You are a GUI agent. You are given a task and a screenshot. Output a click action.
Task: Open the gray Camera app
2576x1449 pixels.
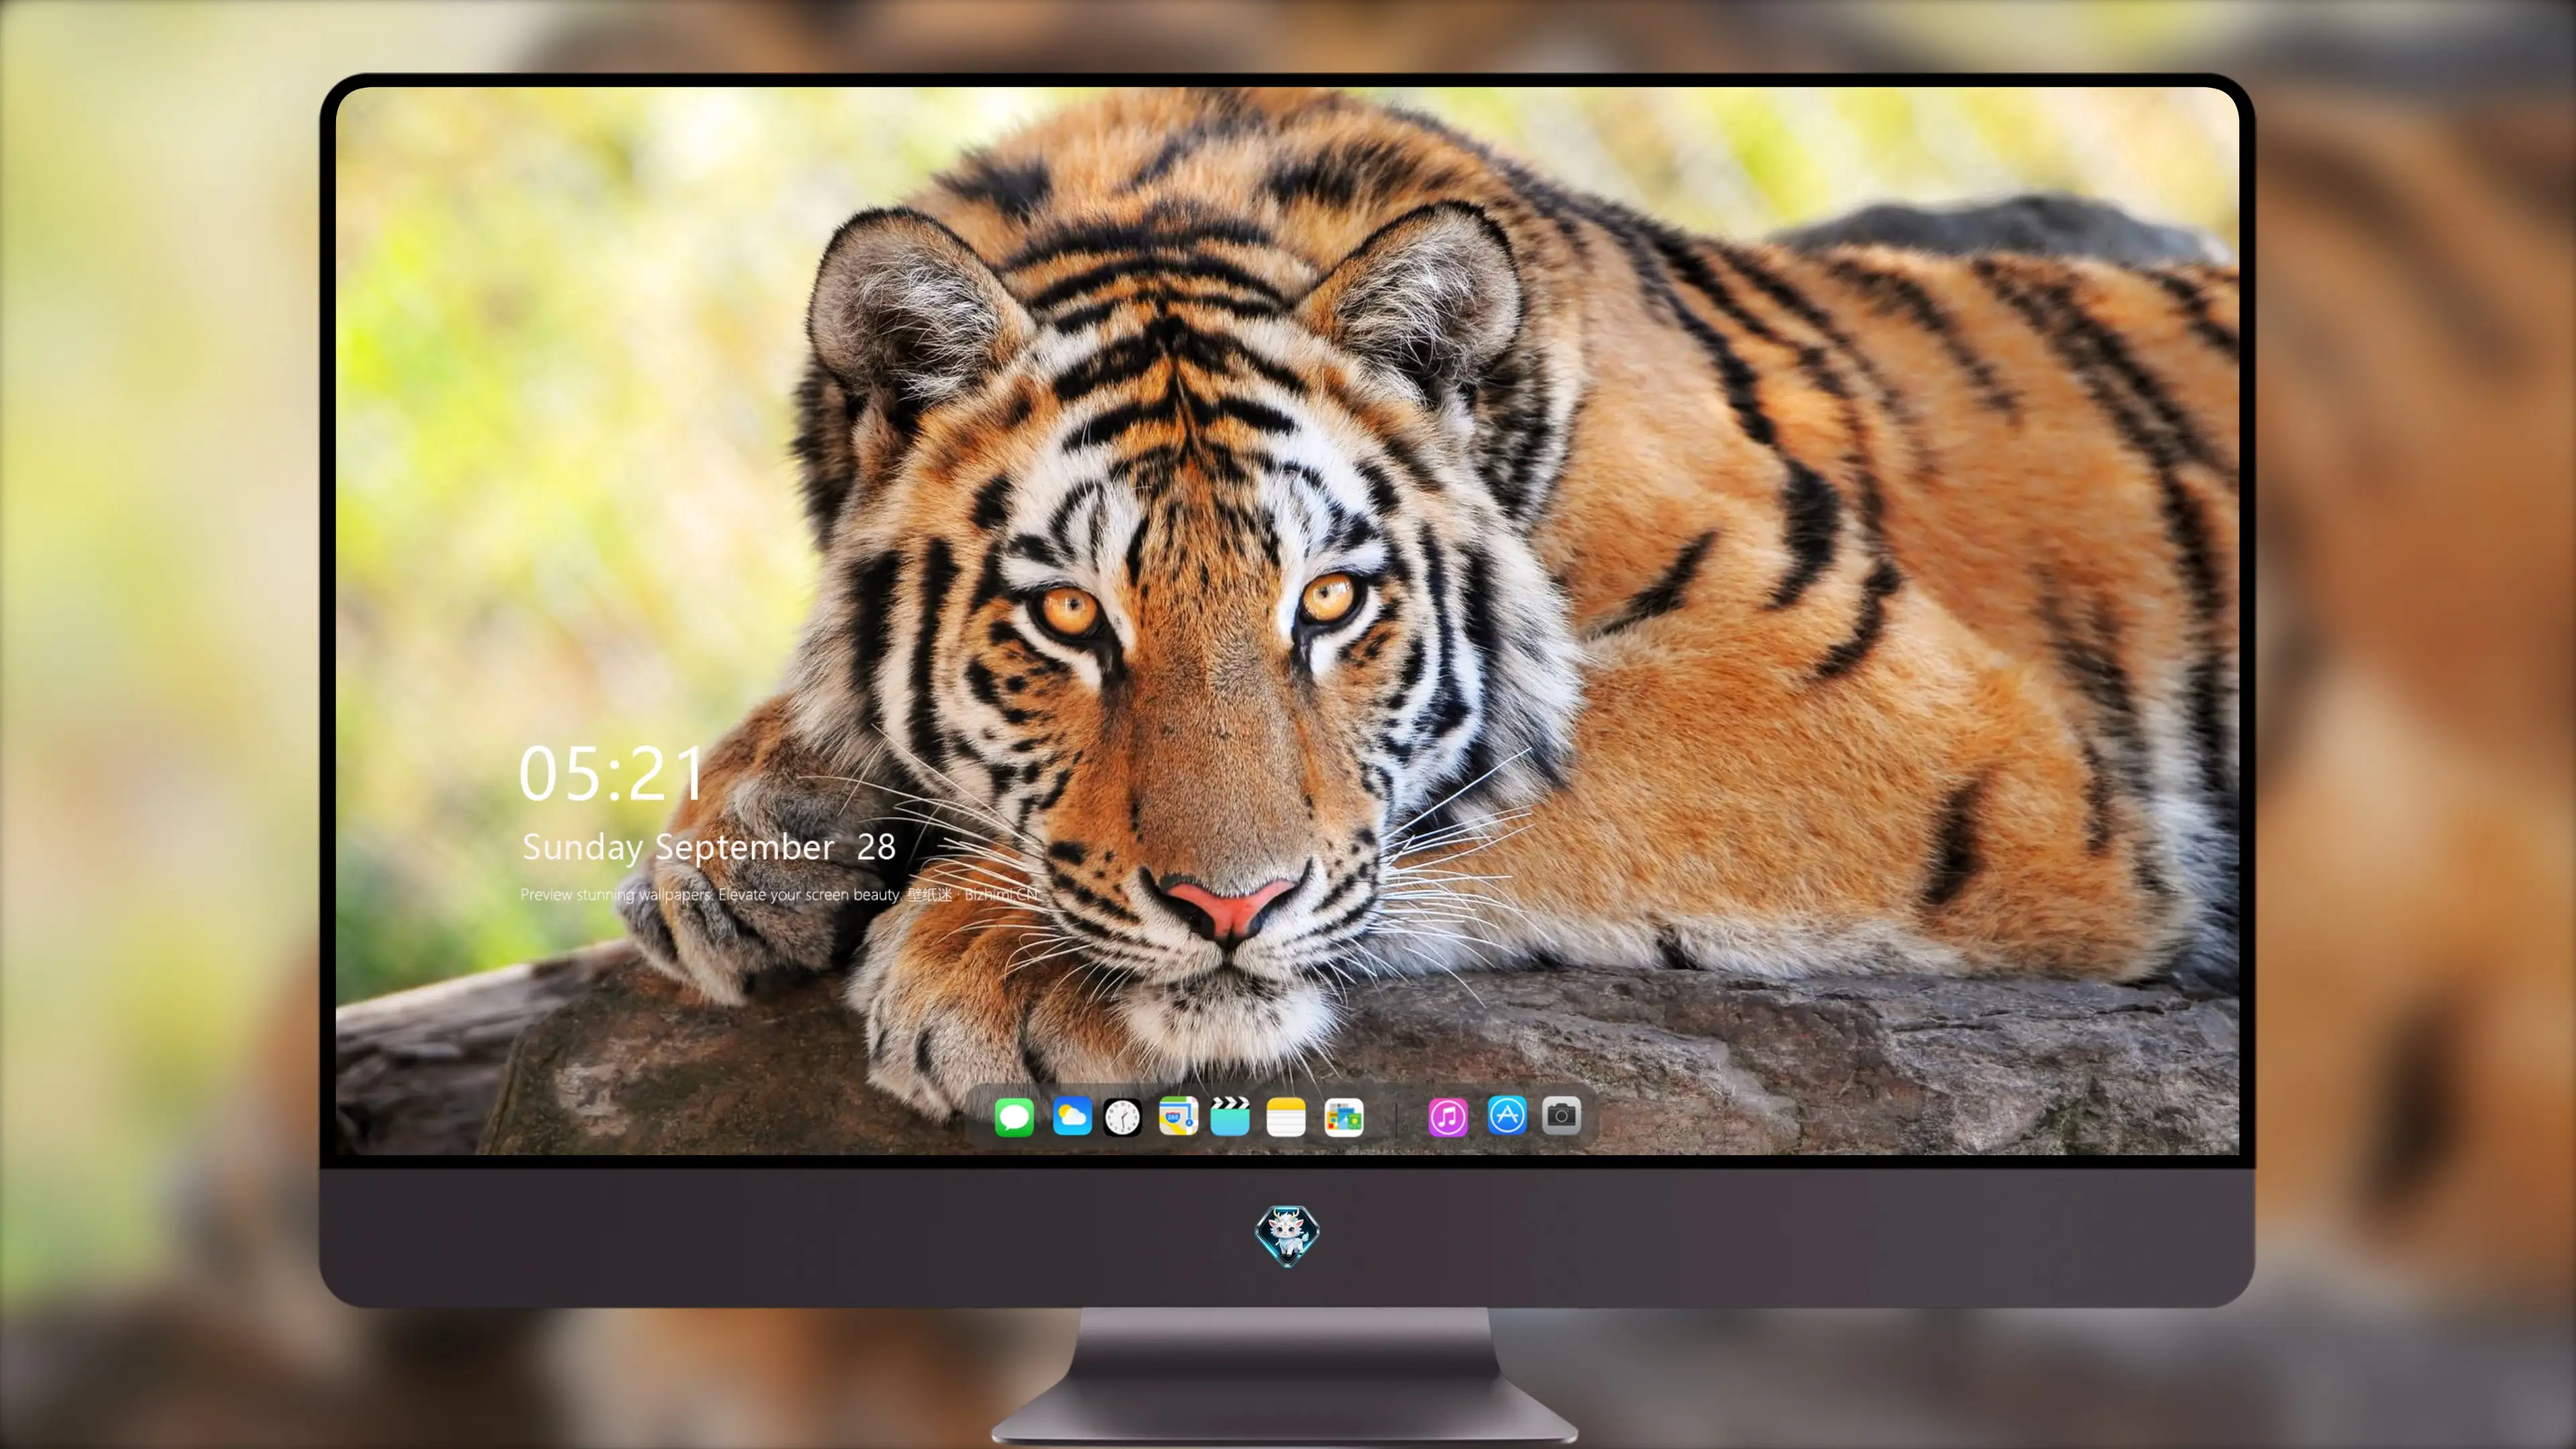coord(1561,1115)
